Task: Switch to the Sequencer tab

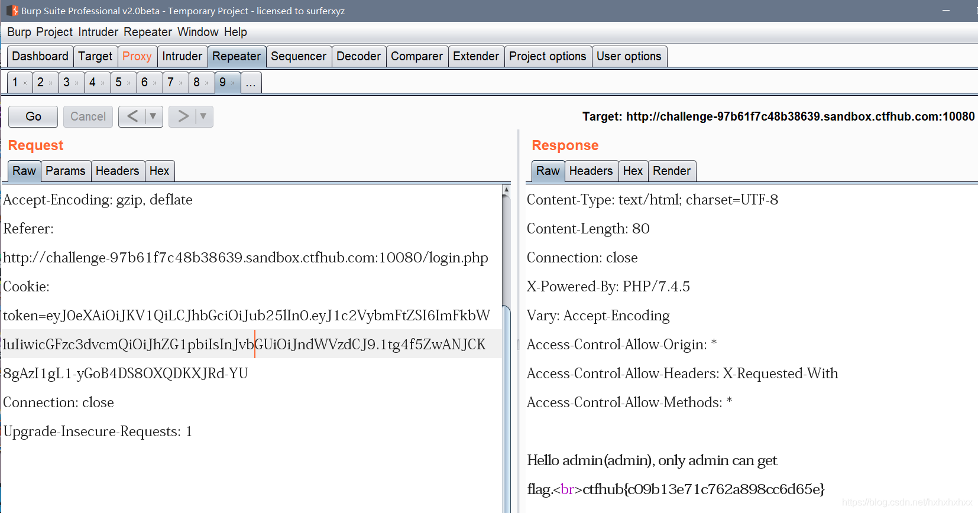Action: click(x=299, y=56)
